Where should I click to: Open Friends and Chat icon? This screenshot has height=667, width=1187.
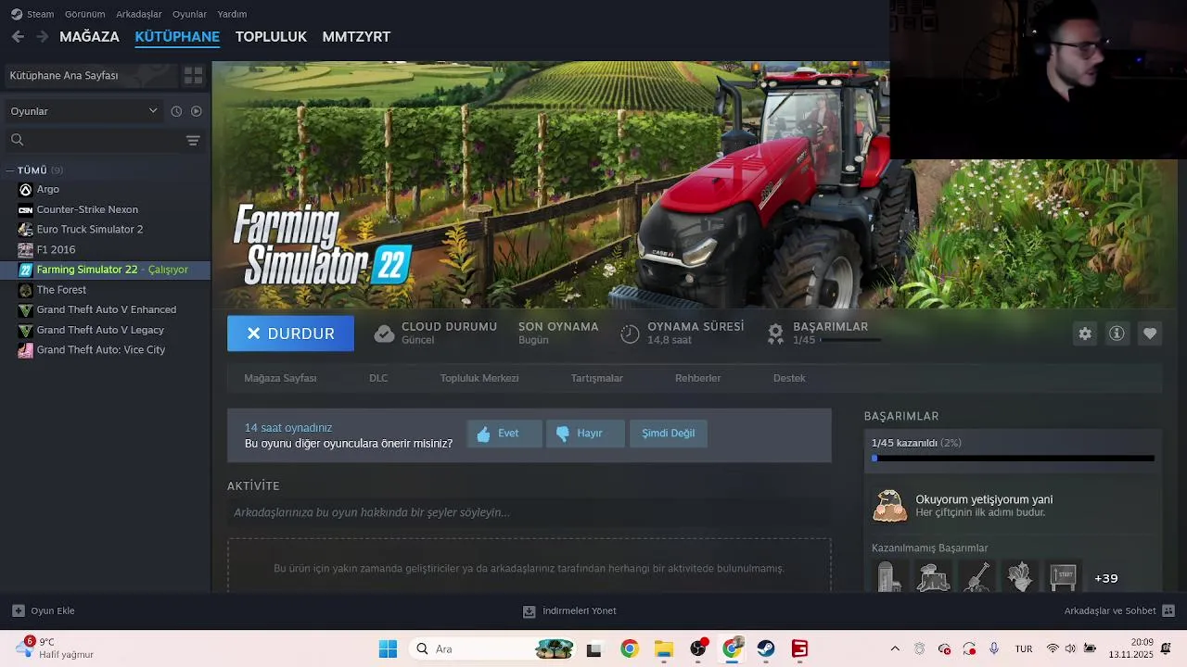(x=1168, y=610)
